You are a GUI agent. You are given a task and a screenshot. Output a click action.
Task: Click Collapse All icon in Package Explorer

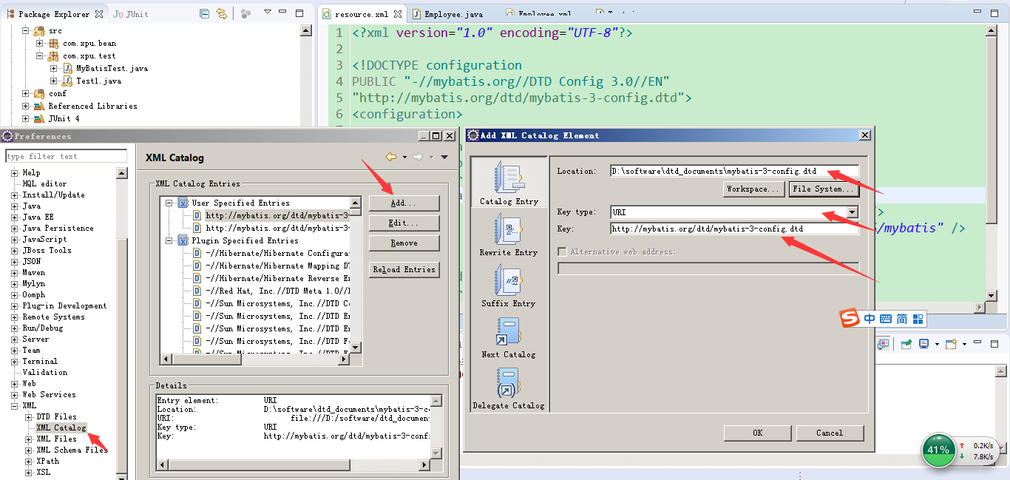pos(205,14)
